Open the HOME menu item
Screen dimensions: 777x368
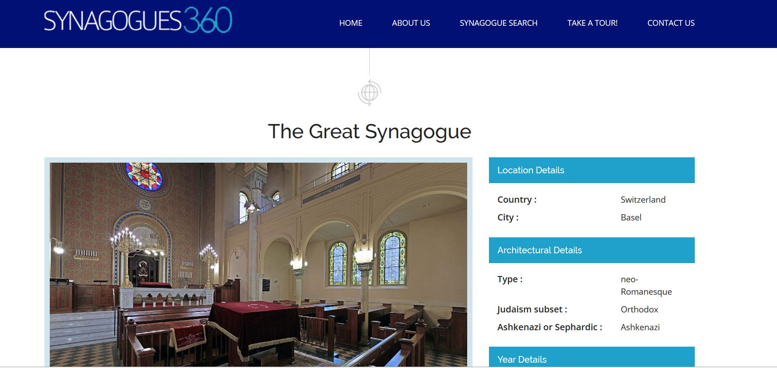351,23
